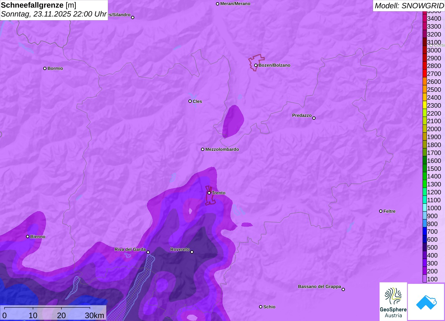
Task: Select the 2300 m yellow legend swatch
Action: (425, 105)
